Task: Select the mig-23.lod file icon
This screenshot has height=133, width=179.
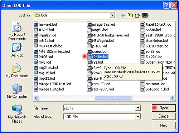Action: 36,78
